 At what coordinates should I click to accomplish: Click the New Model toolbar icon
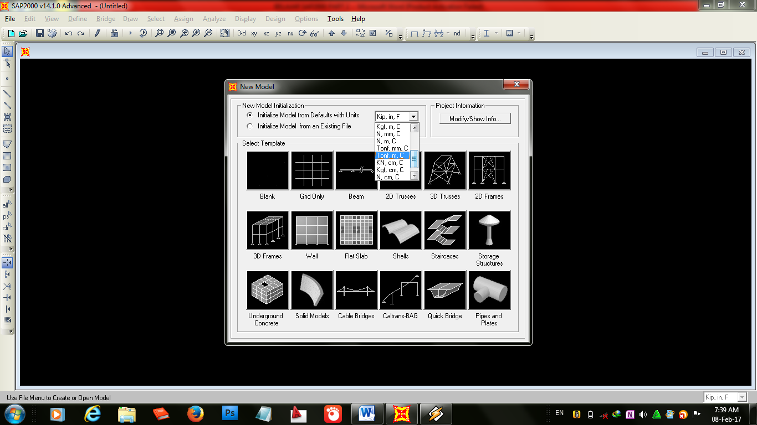[11, 33]
